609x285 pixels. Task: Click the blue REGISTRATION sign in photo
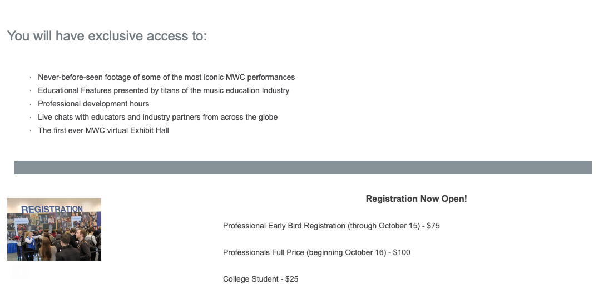(52, 210)
